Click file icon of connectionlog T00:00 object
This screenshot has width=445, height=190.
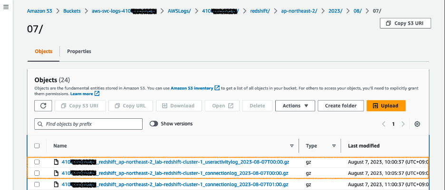point(57,173)
